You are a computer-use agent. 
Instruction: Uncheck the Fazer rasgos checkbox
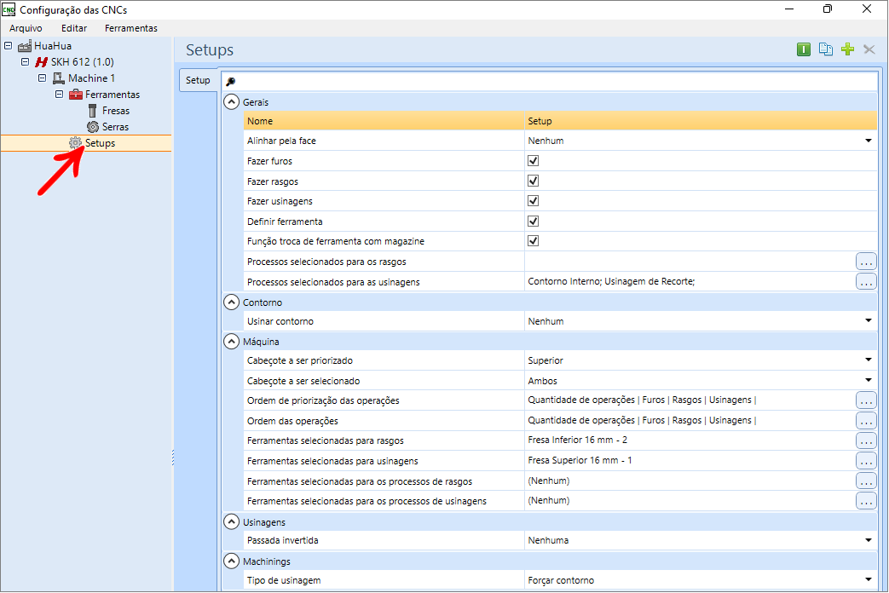[533, 181]
